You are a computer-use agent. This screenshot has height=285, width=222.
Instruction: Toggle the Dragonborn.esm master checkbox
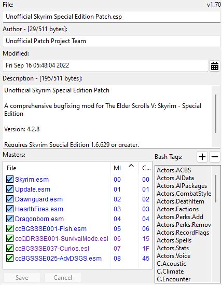tap(10, 219)
